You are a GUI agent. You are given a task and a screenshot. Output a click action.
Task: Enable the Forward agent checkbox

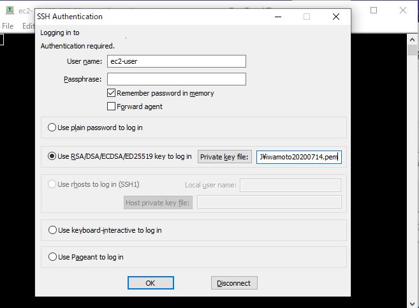point(112,106)
